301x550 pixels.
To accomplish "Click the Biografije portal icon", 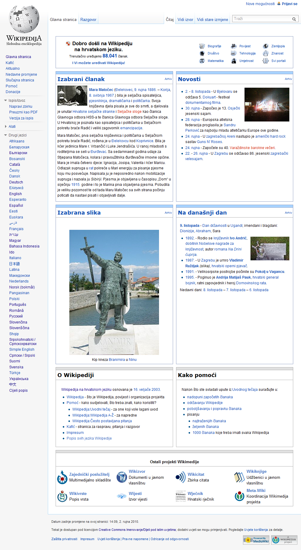I will (202, 46).
